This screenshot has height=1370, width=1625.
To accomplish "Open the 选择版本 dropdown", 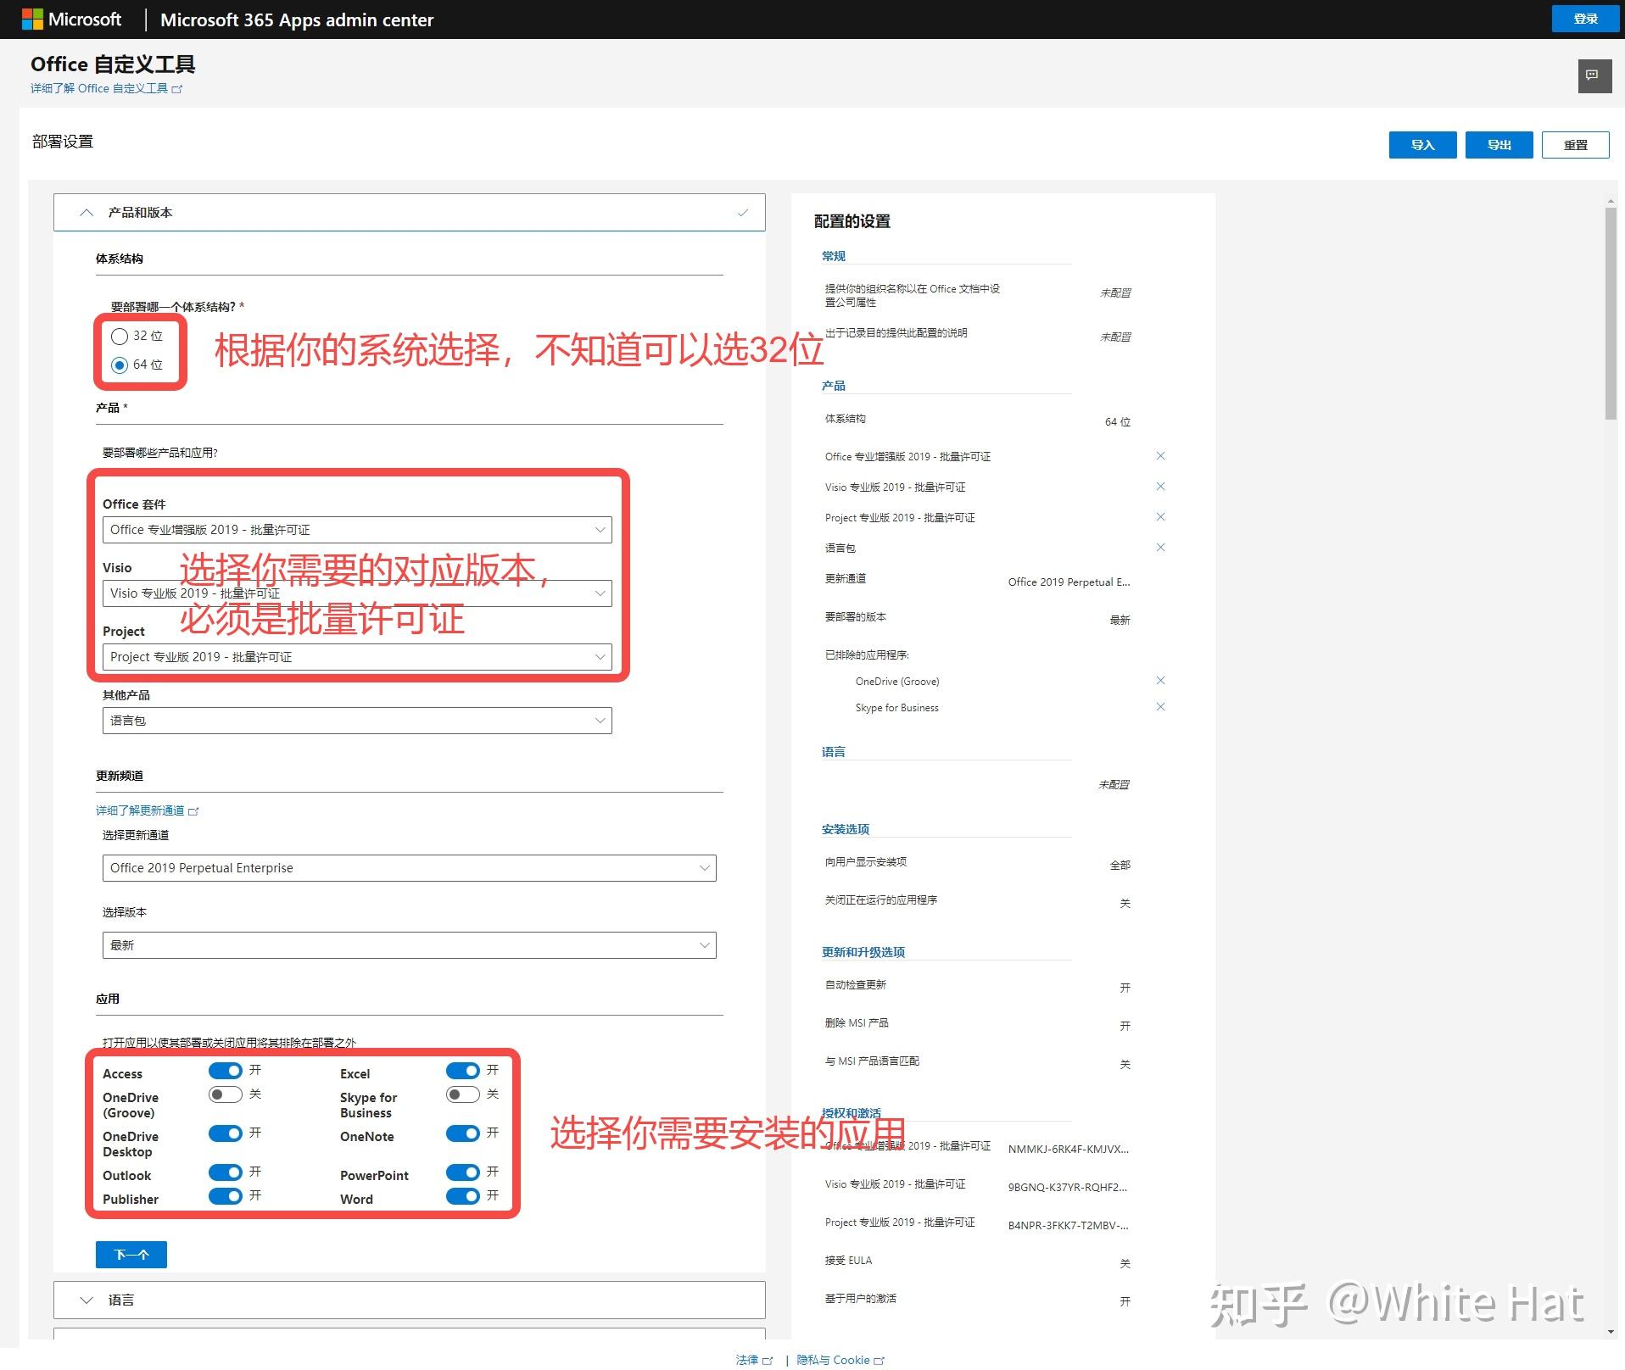I will [410, 945].
